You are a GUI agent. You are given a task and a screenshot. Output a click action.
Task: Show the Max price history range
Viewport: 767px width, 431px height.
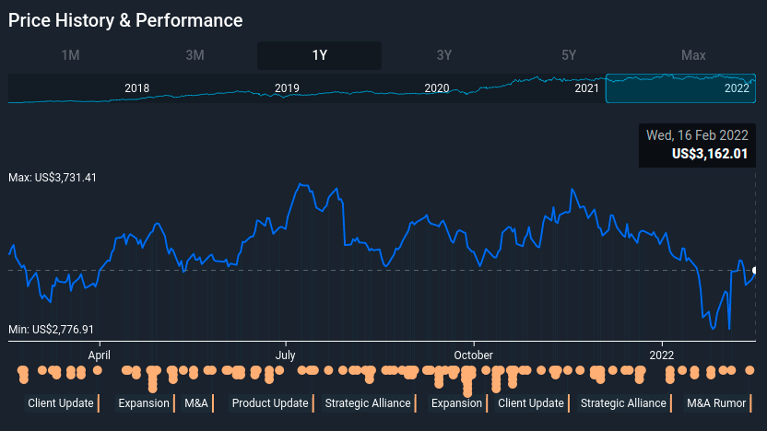(693, 55)
